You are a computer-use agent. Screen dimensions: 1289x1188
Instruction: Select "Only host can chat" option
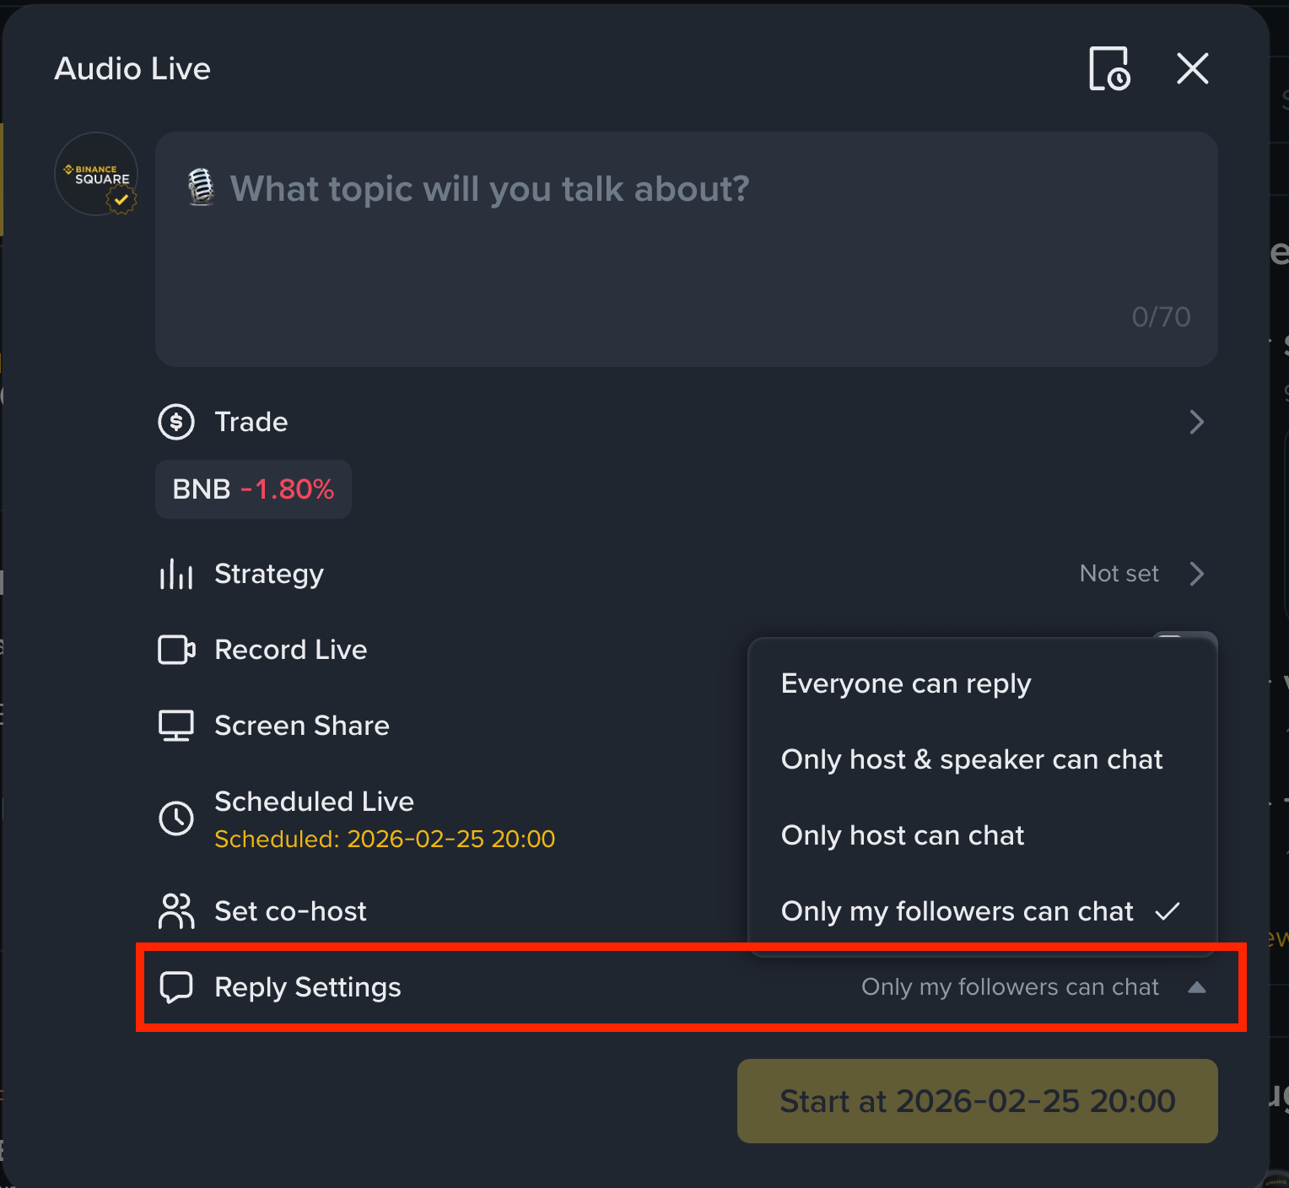click(903, 835)
